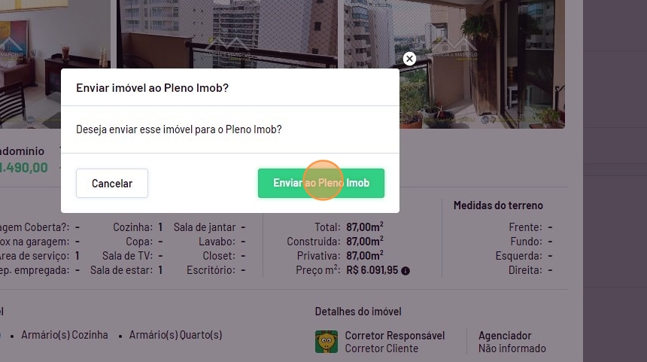This screenshot has width=647, height=362.
Task: Select the 'Armário(s) Quarto(s)' feature item
Action: (x=175, y=335)
